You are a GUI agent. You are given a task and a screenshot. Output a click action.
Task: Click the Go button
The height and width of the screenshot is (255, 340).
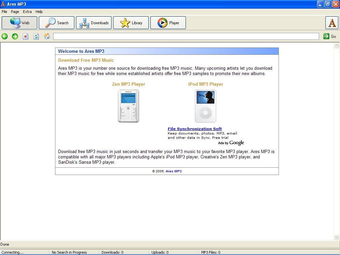click(x=330, y=37)
